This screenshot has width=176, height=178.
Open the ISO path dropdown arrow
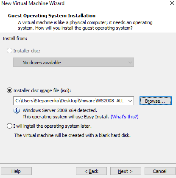[130, 101]
